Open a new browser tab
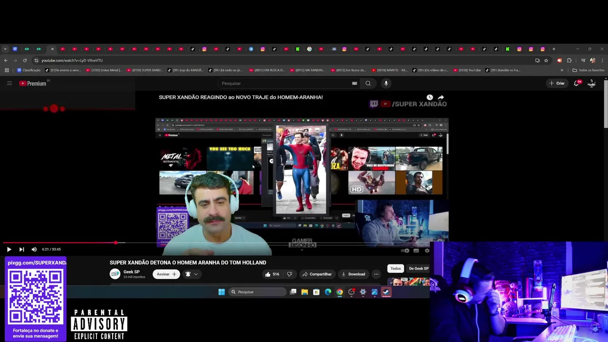The image size is (608, 342). pos(554,49)
